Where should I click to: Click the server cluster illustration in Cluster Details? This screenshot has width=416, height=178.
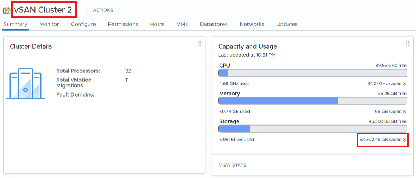coord(25,84)
